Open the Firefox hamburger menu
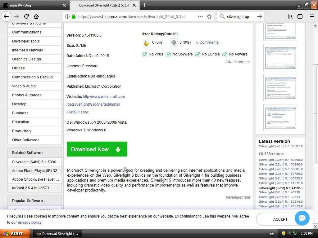 coord(312,16)
